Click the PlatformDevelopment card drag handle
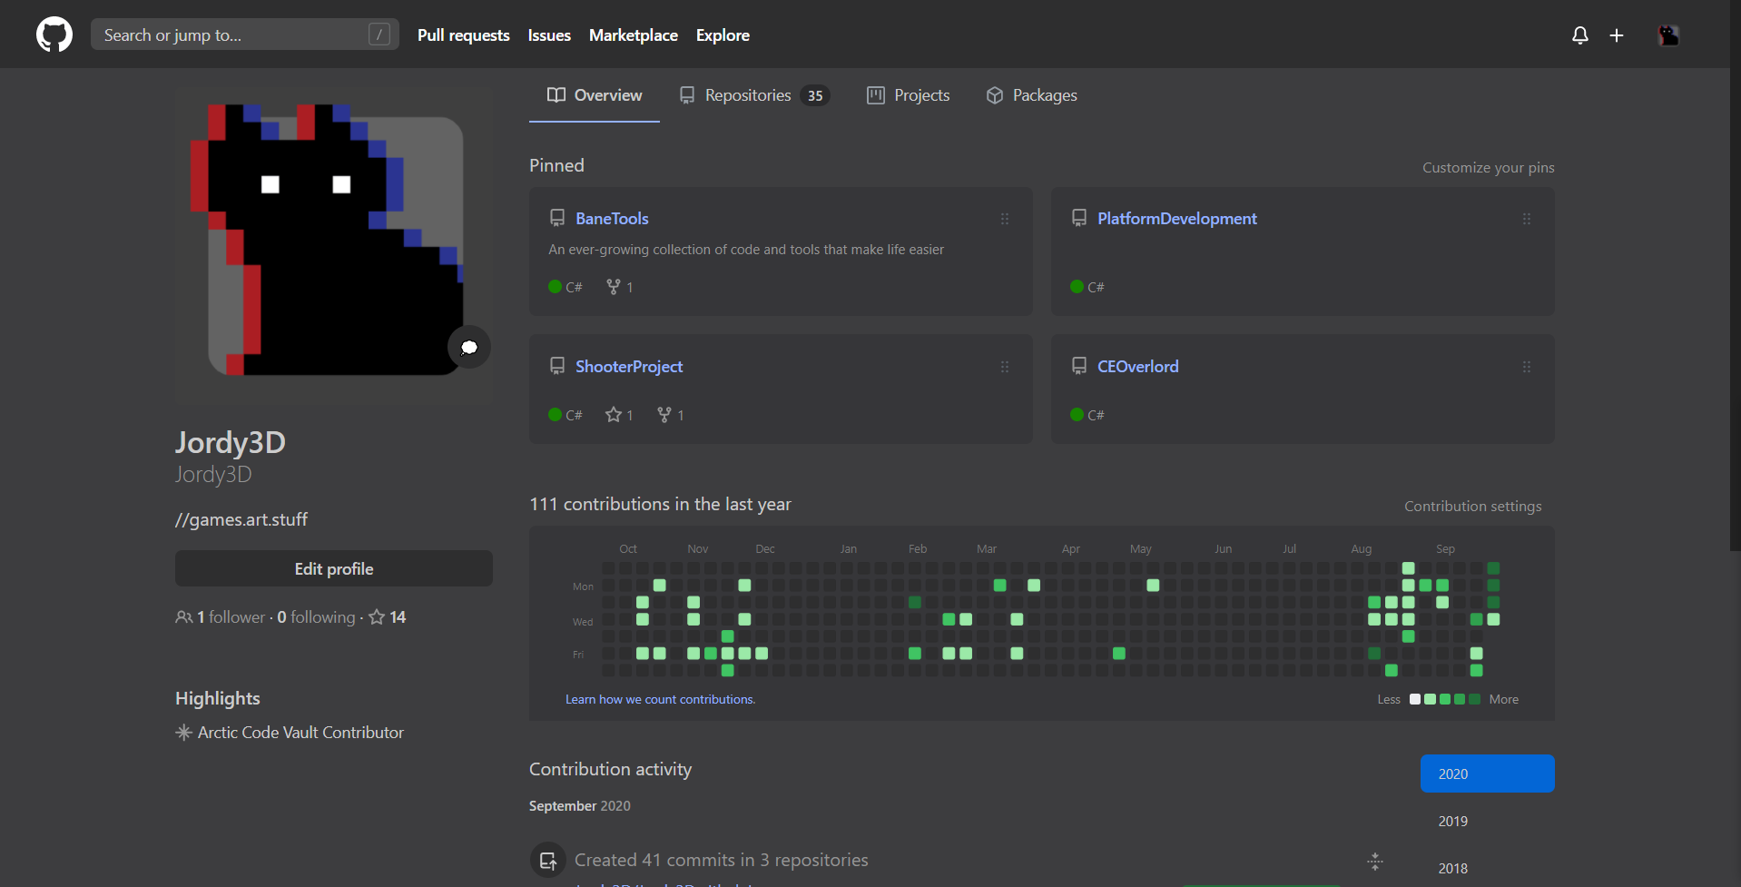1741x887 pixels. coord(1527,219)
